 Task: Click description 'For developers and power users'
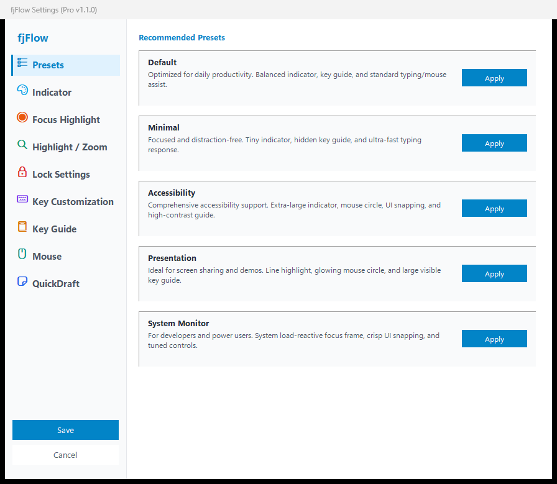point(293,340)
